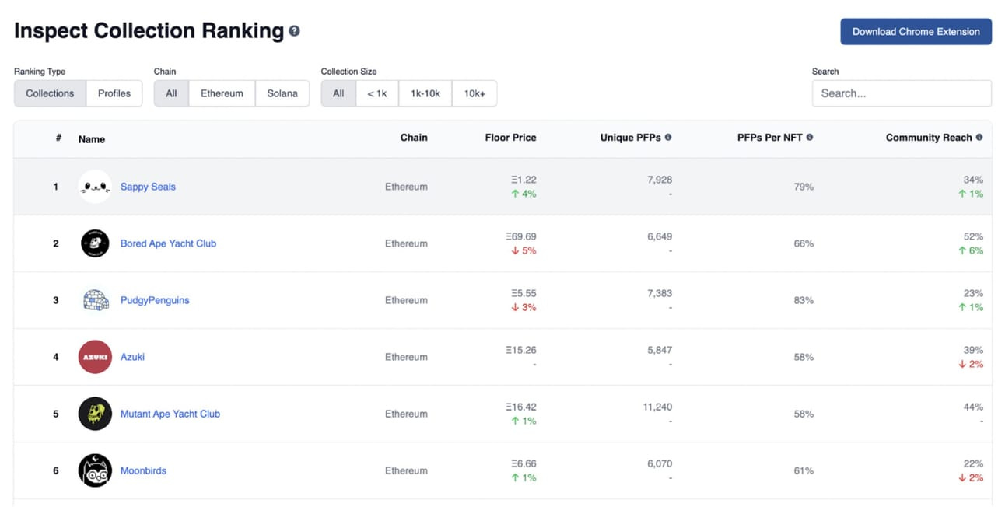Click PudgyPenguins floor price Ξ5.55
The image size is (1005, 507).
[x=524, y=293]
